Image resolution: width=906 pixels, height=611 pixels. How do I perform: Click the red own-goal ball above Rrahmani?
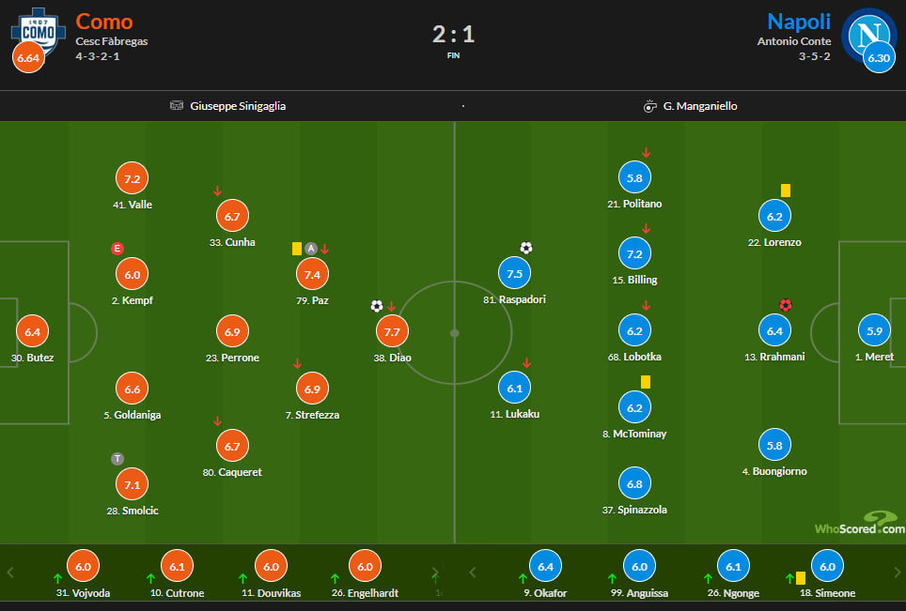(786, 305)
